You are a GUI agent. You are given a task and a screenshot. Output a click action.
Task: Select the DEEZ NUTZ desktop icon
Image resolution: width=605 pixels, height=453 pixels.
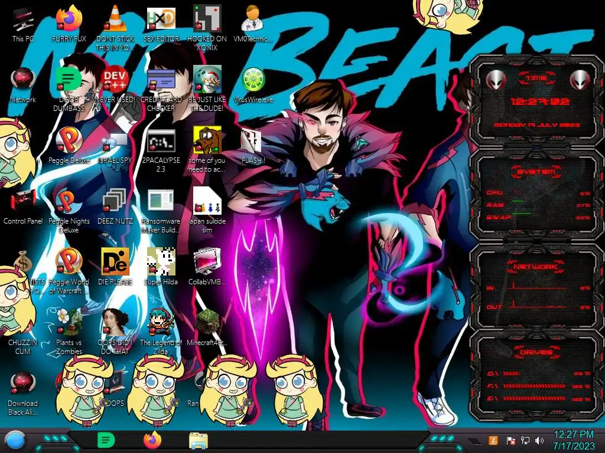(x=115, y=206)
